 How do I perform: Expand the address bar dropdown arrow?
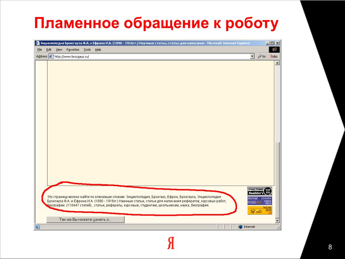(x=252, y=56)
